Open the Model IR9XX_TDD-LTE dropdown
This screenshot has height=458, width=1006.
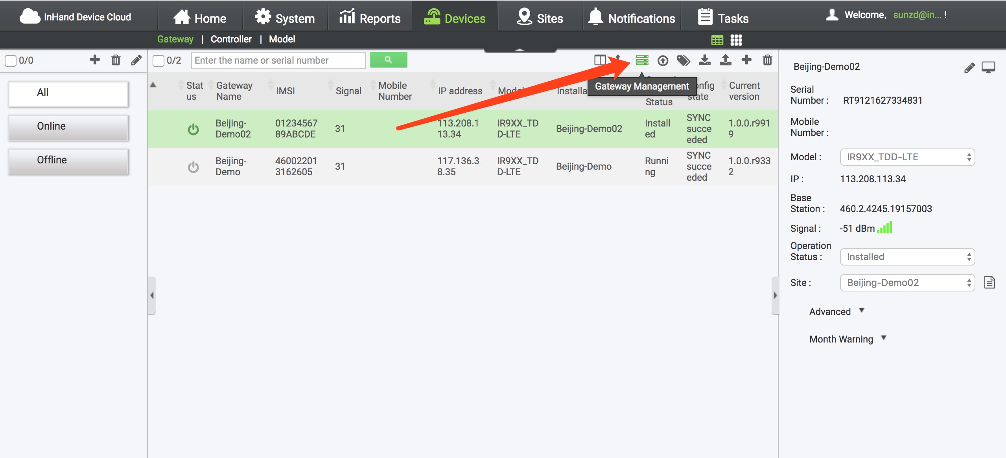pos(907,157)
